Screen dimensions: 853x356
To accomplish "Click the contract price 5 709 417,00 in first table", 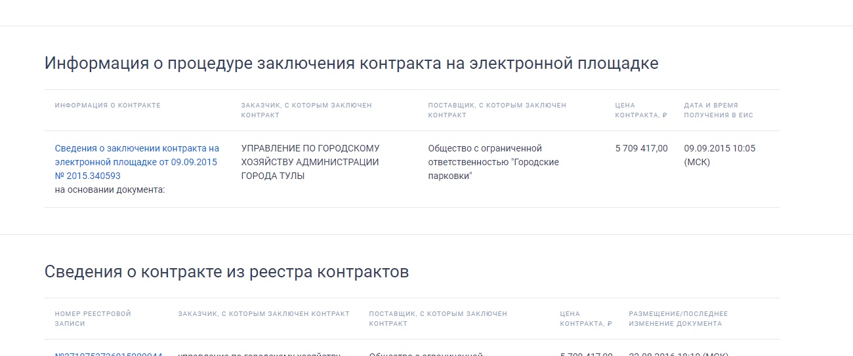I will pos(641,148).
